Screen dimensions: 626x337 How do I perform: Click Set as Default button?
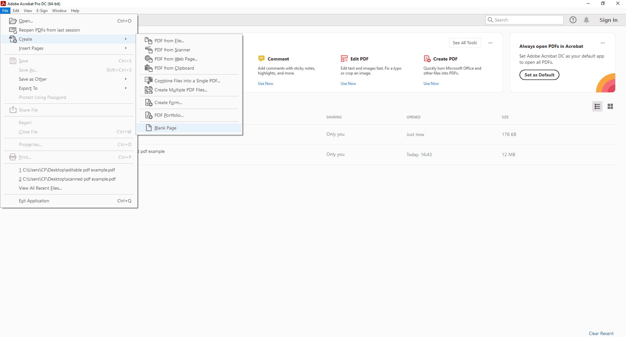539,75
